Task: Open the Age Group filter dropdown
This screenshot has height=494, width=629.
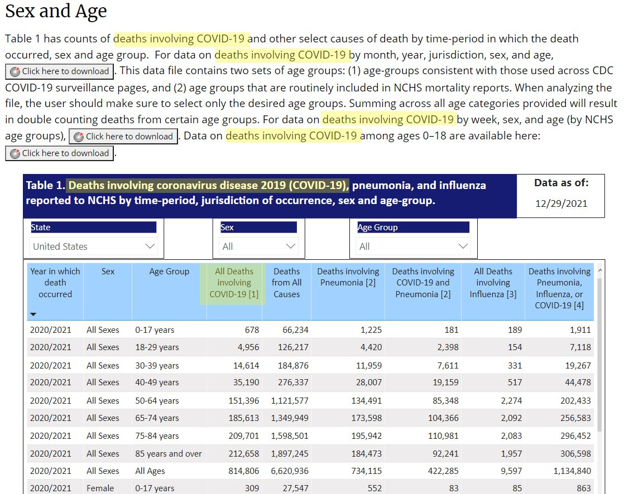Action: click(x=413, y=246)
